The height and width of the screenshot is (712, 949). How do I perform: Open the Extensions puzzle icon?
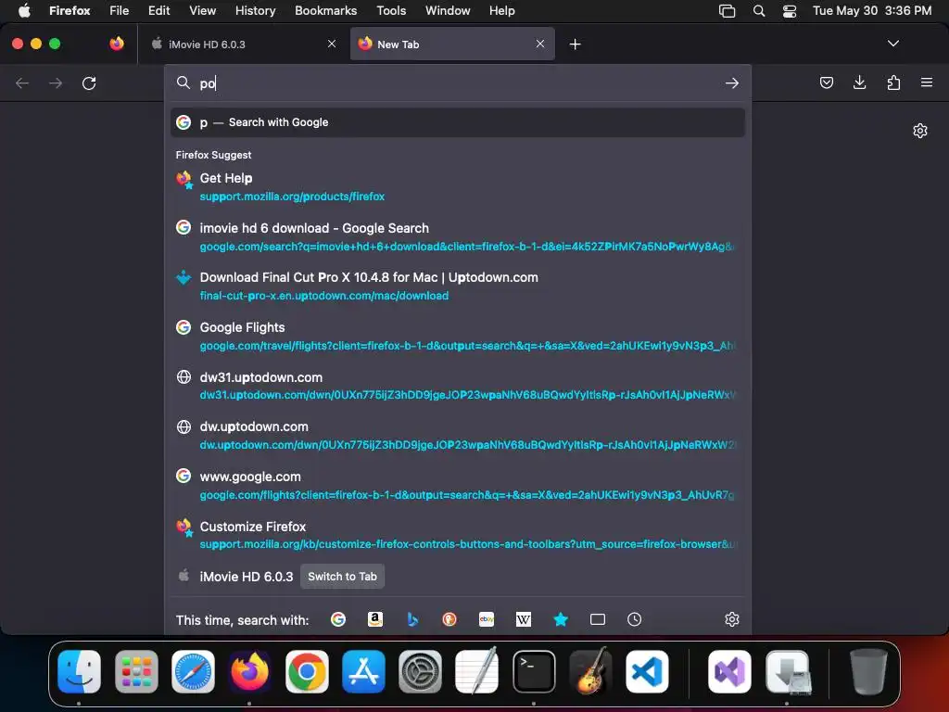893,83
